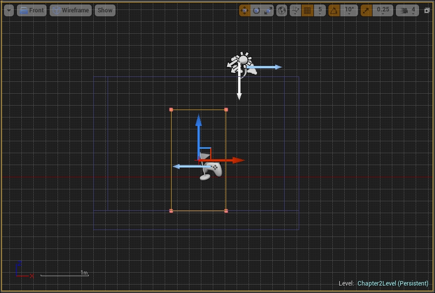The image size is (435, 293).
Task: Click the Show button
Action: [x=105, y=10]
